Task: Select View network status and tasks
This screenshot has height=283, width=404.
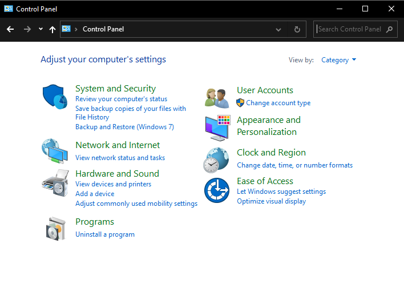Action: tap(120, 158)
